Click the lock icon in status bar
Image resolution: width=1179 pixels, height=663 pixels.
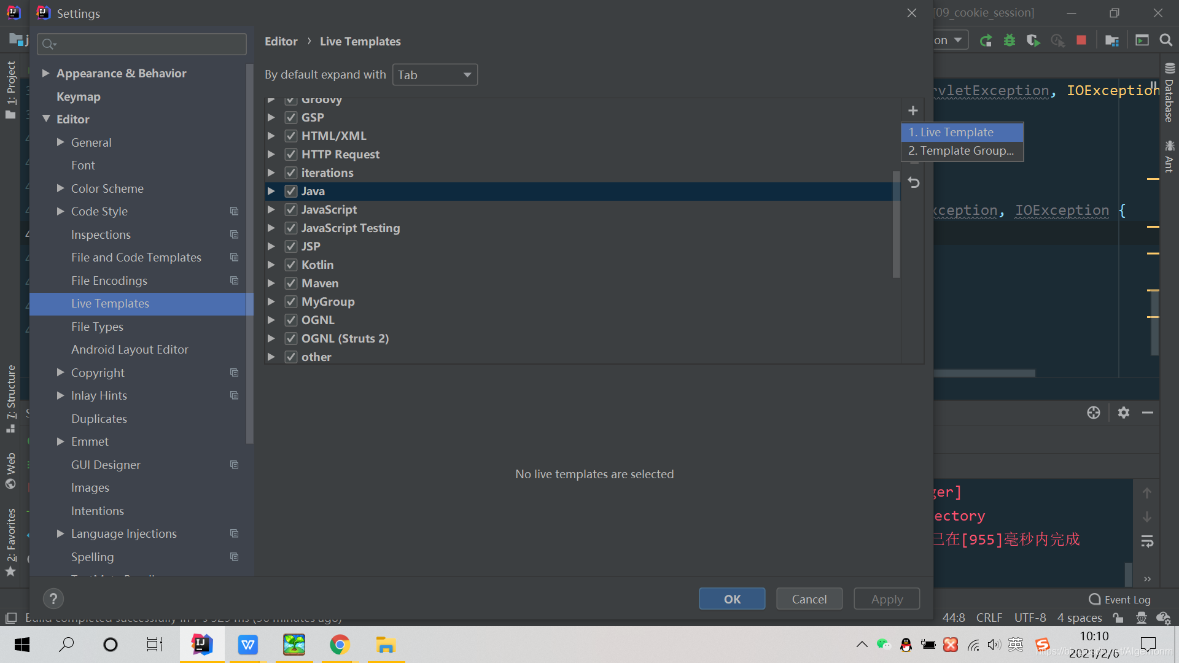point(1118,618)
